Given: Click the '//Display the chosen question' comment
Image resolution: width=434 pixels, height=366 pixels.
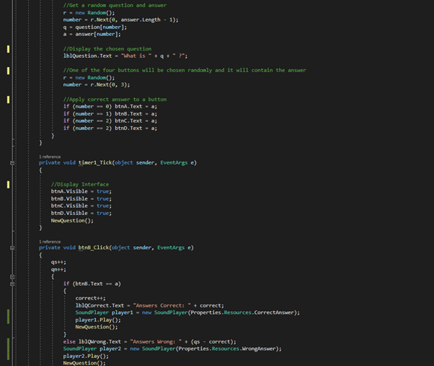Looking at the screenshot, I should coord(107,49).
